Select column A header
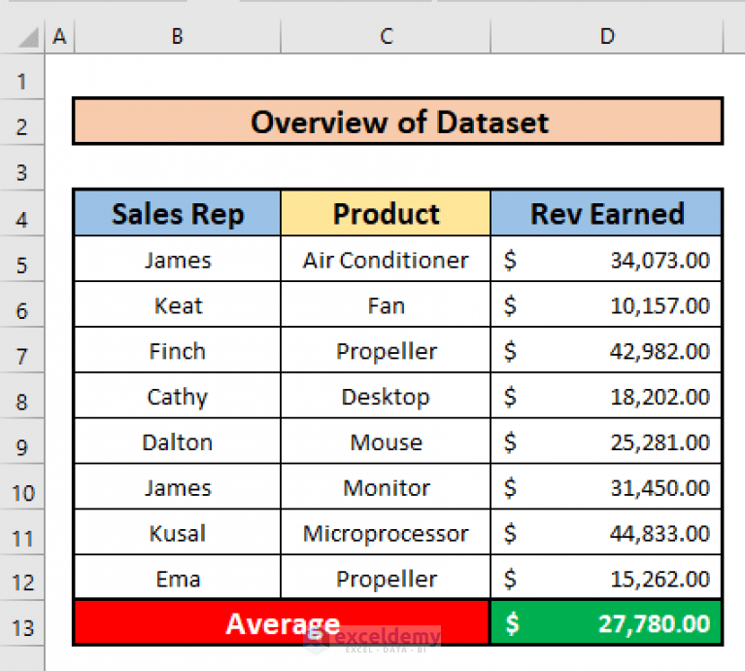The image size is (745, 671). [x=59, y=36]
